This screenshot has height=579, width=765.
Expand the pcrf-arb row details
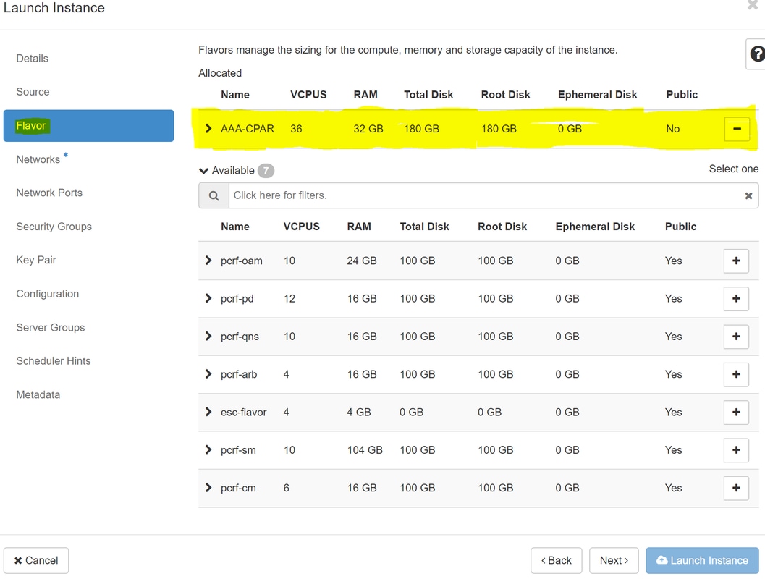coord(208,374)
